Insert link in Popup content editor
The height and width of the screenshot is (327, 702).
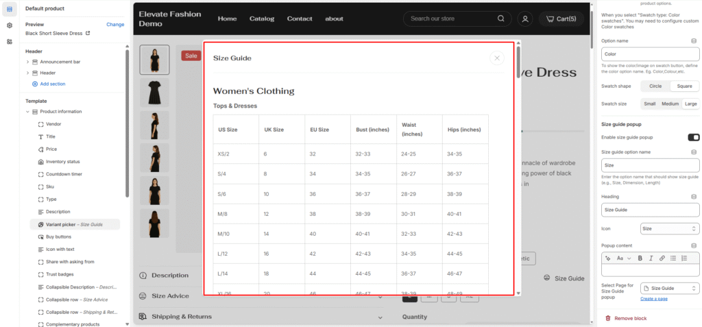click(662, 258)
